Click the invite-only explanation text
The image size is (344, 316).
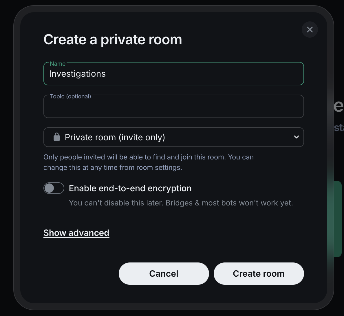pos(149,162)
